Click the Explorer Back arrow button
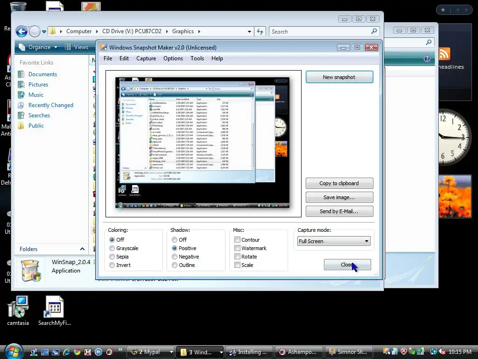 pyautogui.click(x=21, y=31)
